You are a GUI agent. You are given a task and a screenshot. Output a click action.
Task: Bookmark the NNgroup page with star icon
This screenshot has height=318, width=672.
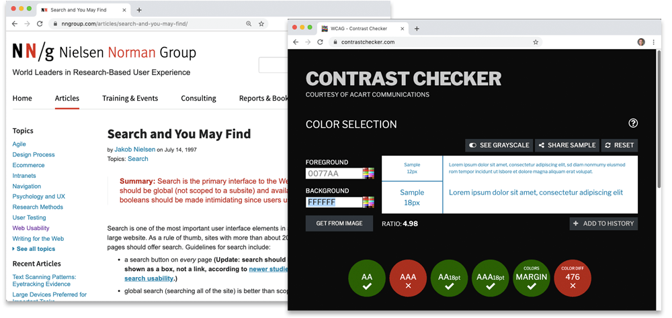click(261, 24)
